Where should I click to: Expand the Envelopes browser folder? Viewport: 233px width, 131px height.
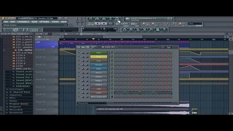[16, 89]
